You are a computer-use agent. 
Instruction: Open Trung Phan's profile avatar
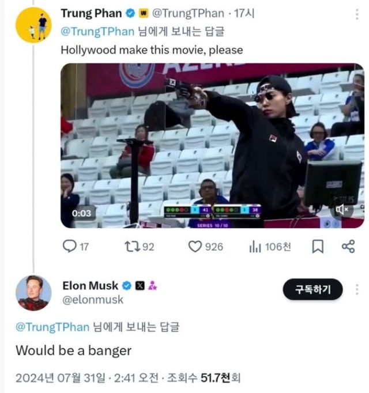point(33,26)
